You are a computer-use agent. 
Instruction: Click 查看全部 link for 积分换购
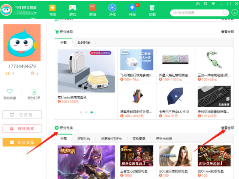(x=227, y=32)
